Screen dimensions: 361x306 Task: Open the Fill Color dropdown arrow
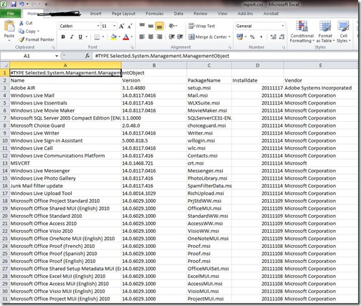point(119,37)
